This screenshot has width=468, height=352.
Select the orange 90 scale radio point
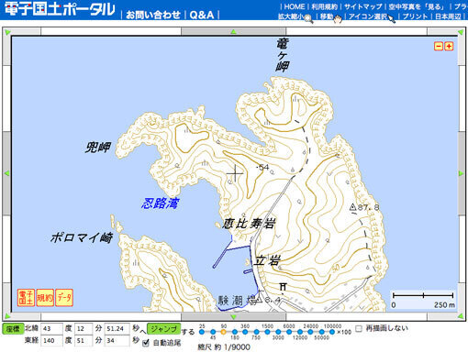click(224, 332)
